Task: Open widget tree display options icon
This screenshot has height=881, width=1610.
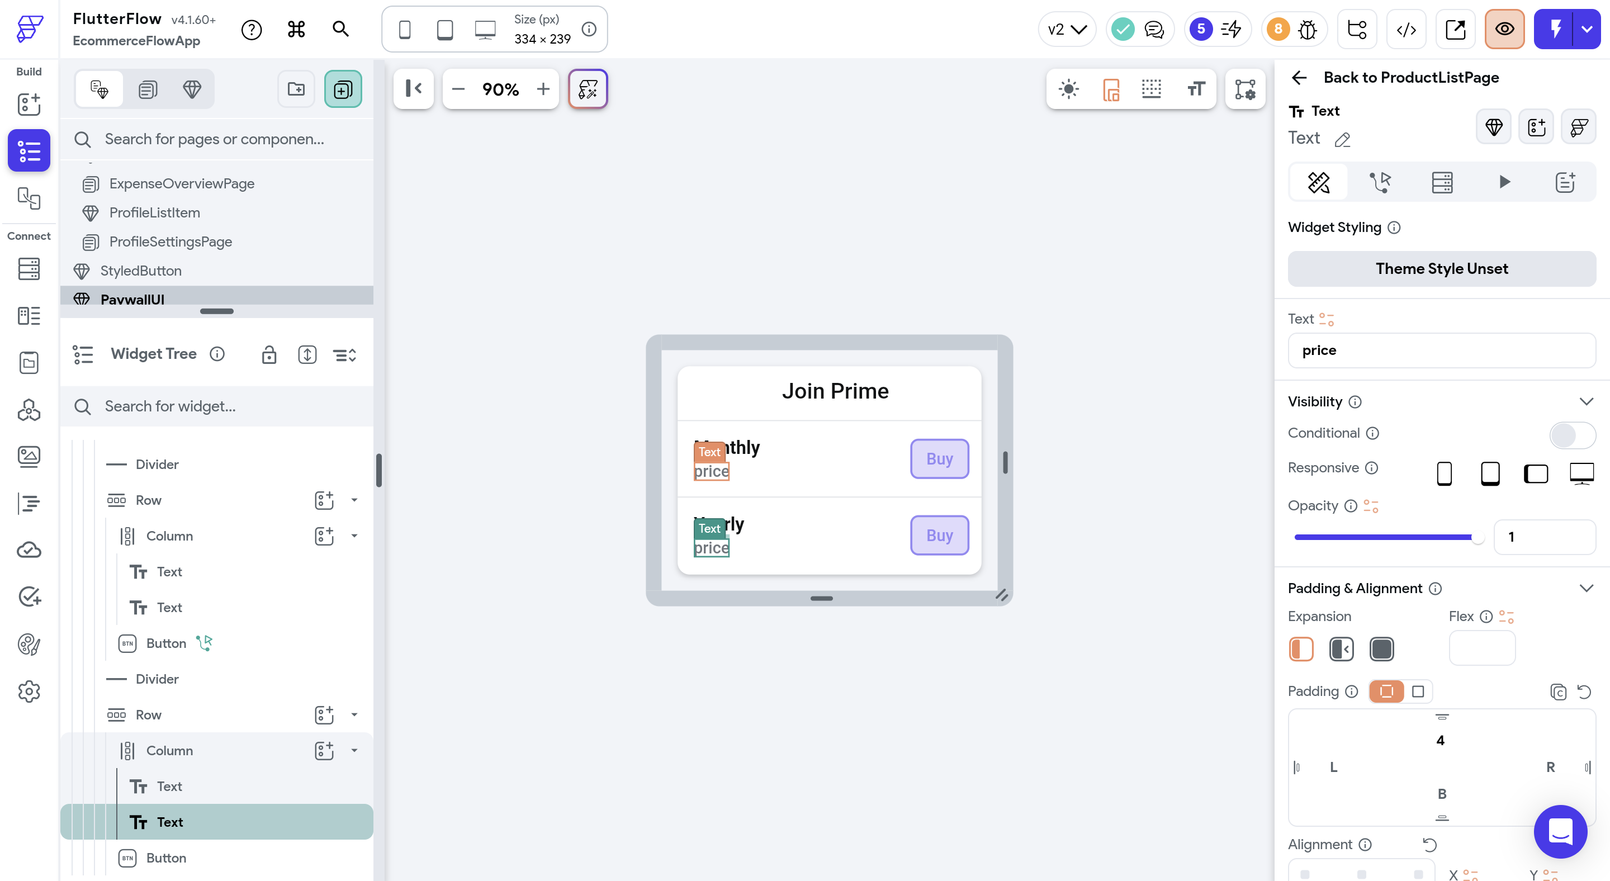Action: (x=344, y=355)
